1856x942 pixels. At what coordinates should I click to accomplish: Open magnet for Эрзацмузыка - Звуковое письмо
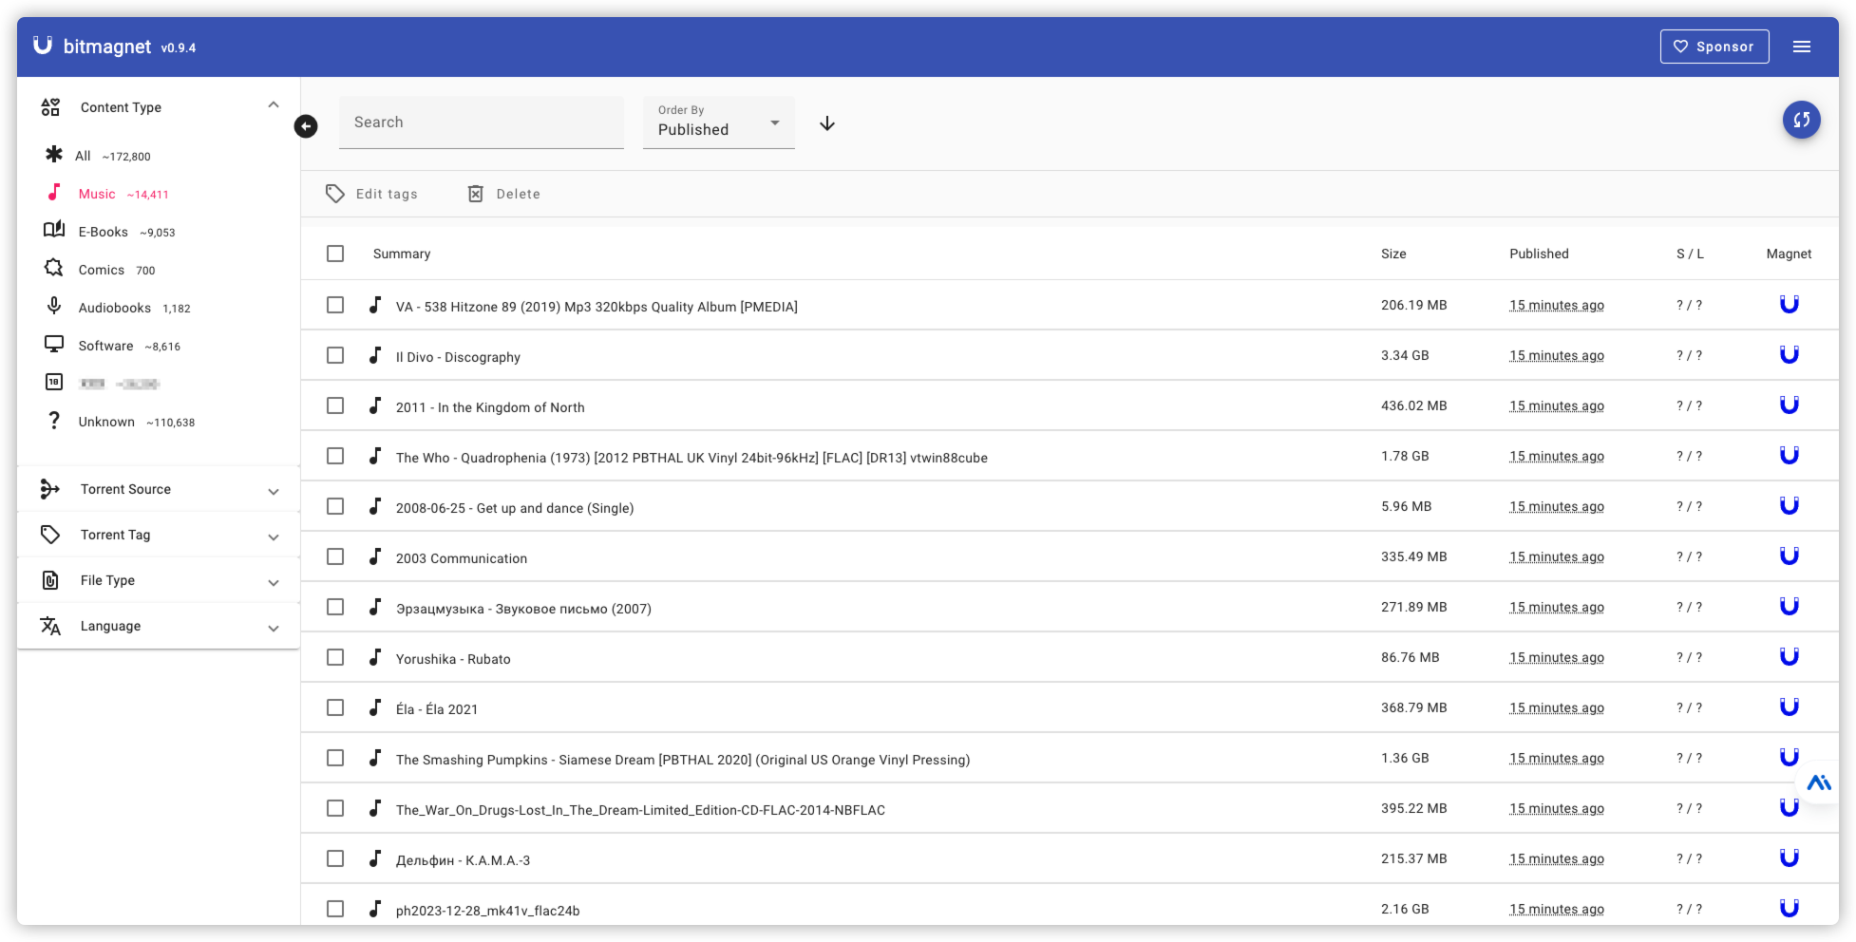pyautogui.click(x=1789, y=607)
